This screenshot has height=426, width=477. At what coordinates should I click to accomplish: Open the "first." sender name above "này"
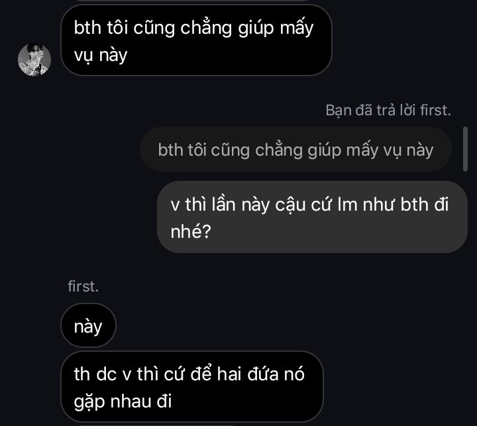(83, 286)
